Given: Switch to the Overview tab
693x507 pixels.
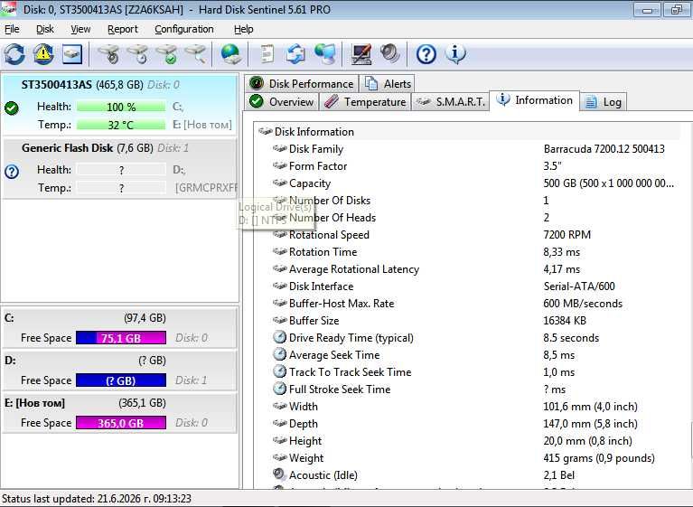Looking at the screenshot, I should [x=282, y=101].
